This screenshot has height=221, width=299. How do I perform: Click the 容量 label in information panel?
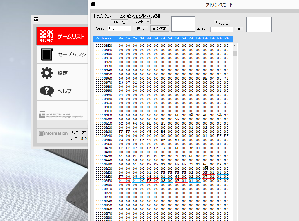(75, 139)
